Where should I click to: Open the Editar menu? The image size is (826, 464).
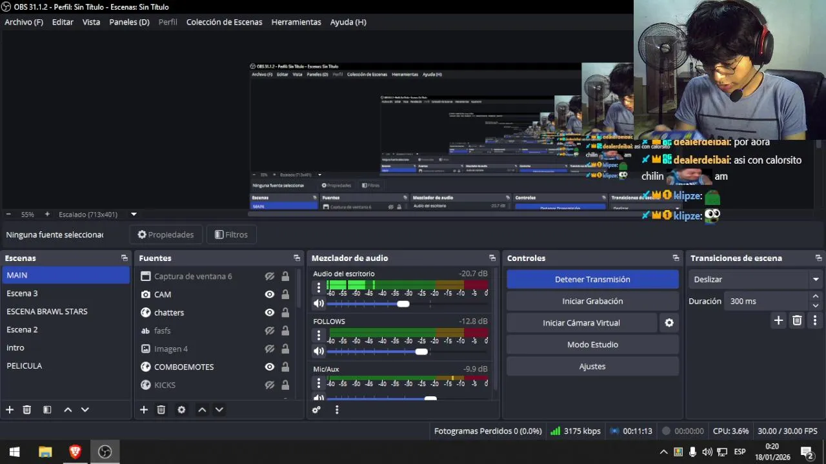tap(63, 22)
